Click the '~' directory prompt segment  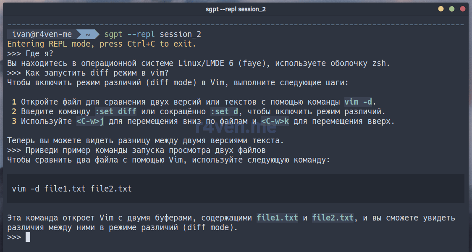pos(88,34)
